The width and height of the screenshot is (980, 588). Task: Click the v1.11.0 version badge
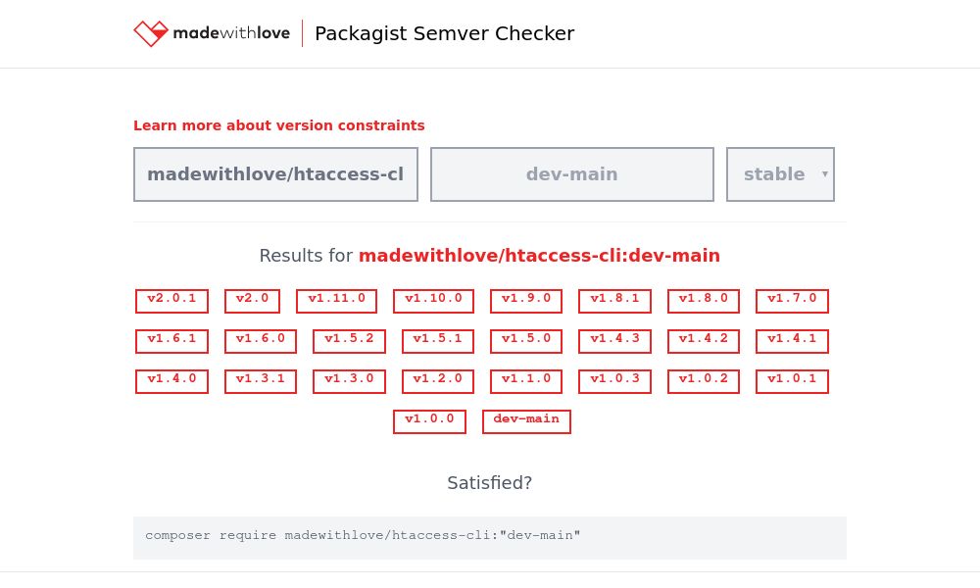tap(336, 300)
